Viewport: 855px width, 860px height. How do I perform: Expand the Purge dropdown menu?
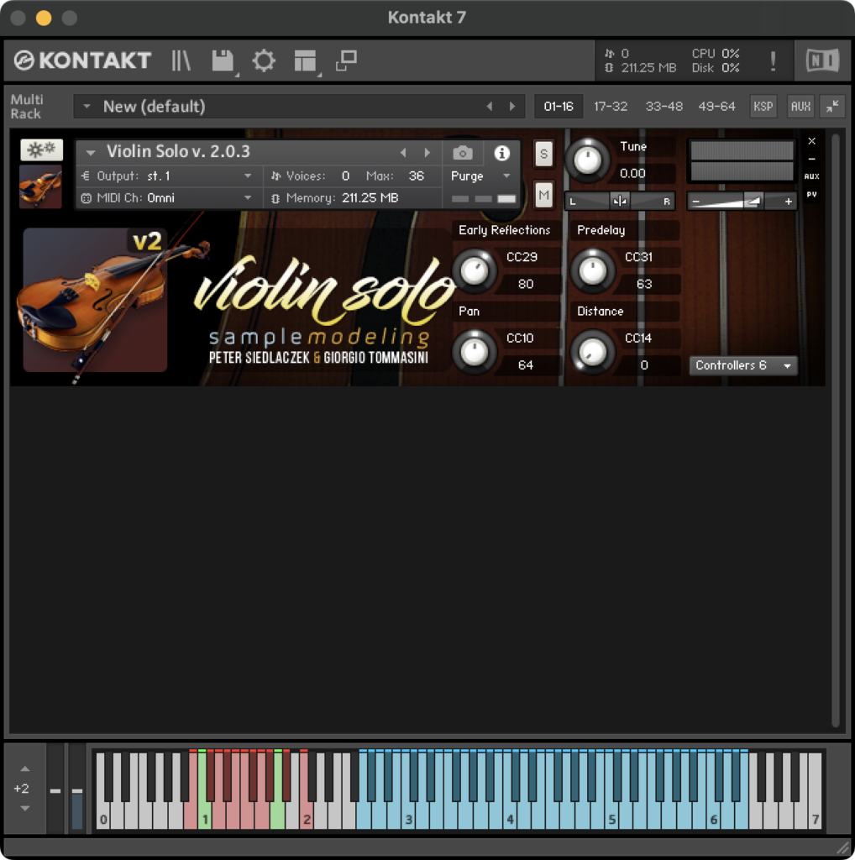click(481, 176)
